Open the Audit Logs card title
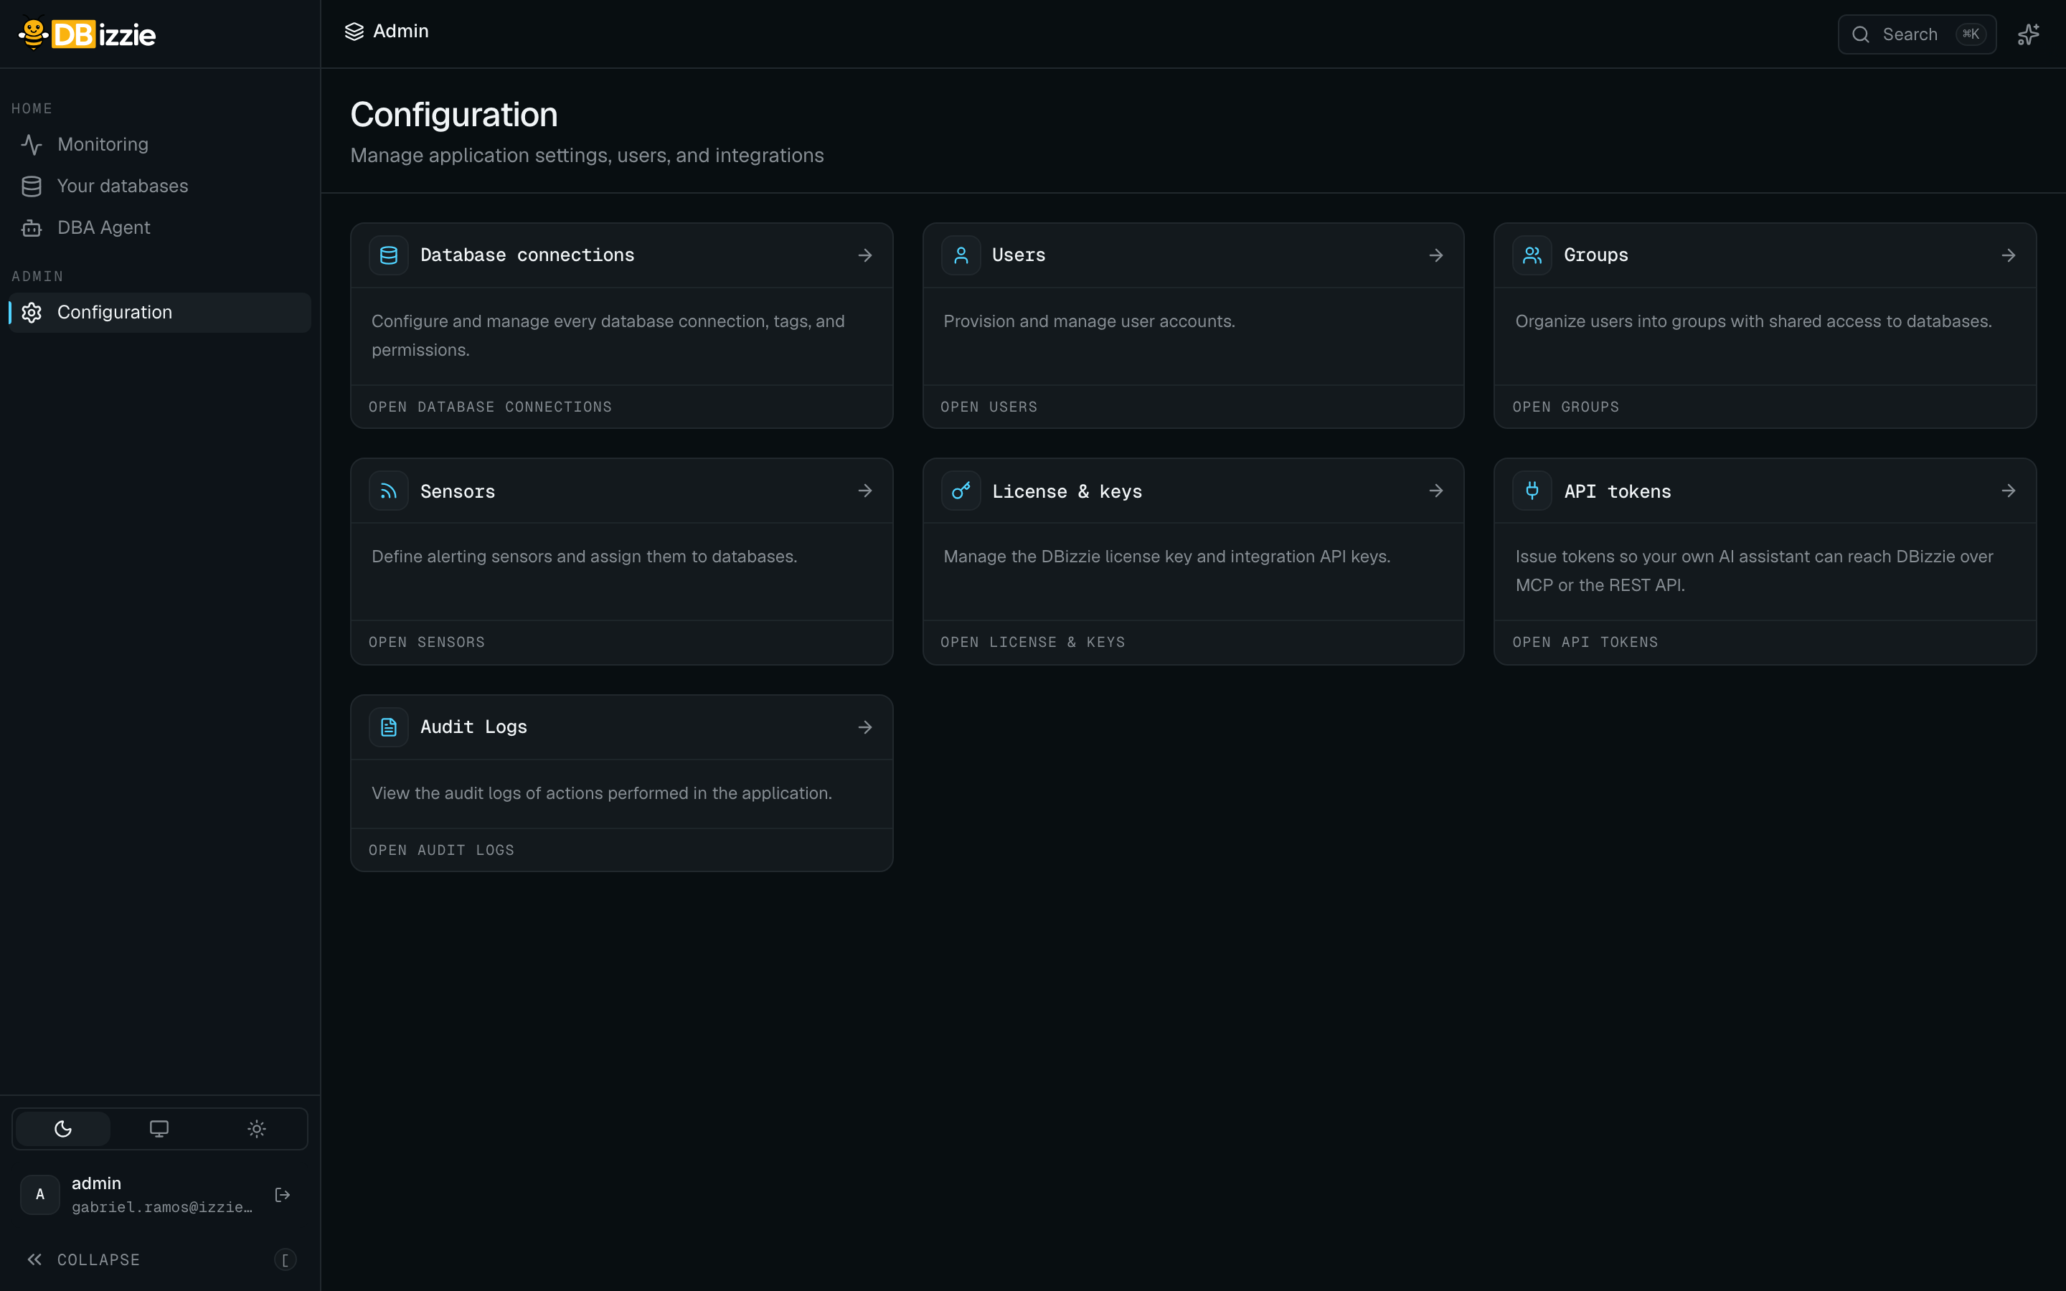The height and width of the screenshot is (1291, 2066). [x=473, y=727]
